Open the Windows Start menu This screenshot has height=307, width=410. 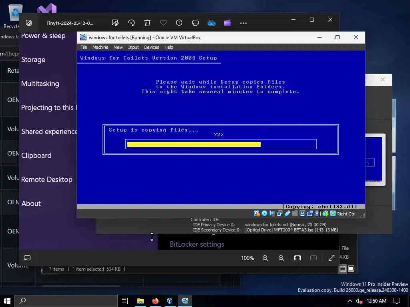7,301
